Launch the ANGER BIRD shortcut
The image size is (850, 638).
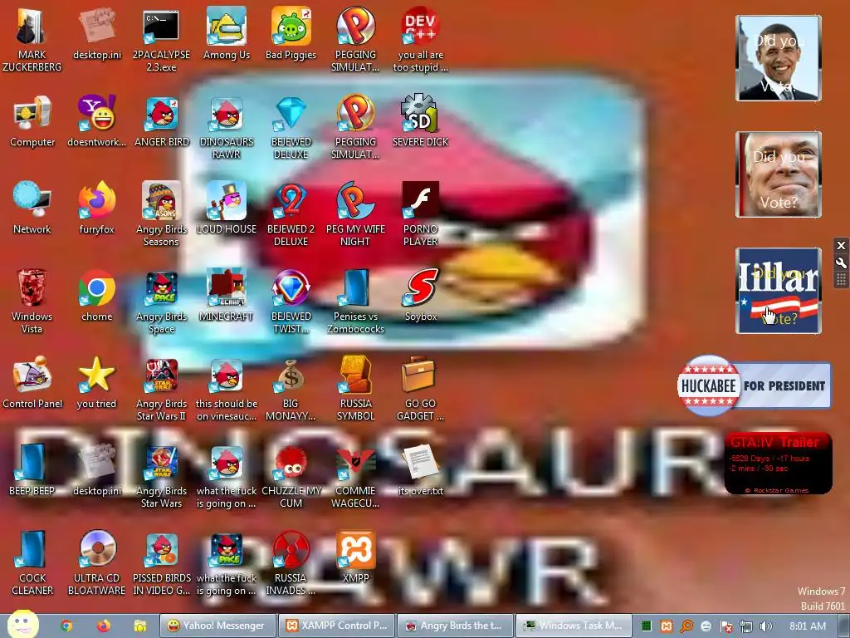[x=162, y=121]
